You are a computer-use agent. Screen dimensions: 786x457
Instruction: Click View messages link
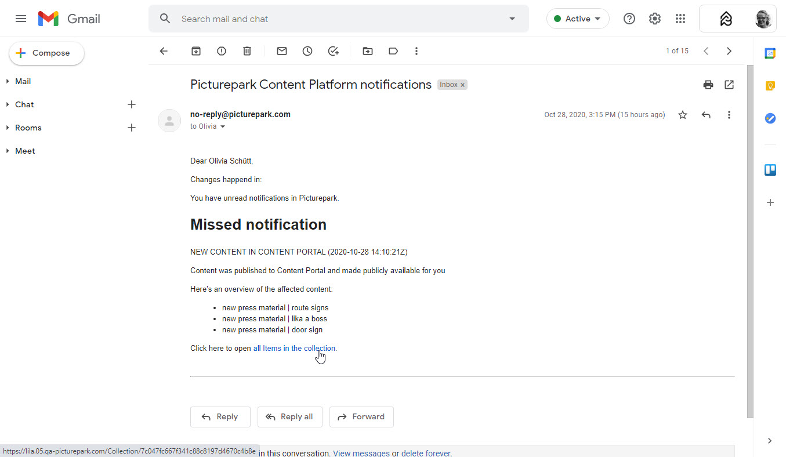tap(361, 453)
